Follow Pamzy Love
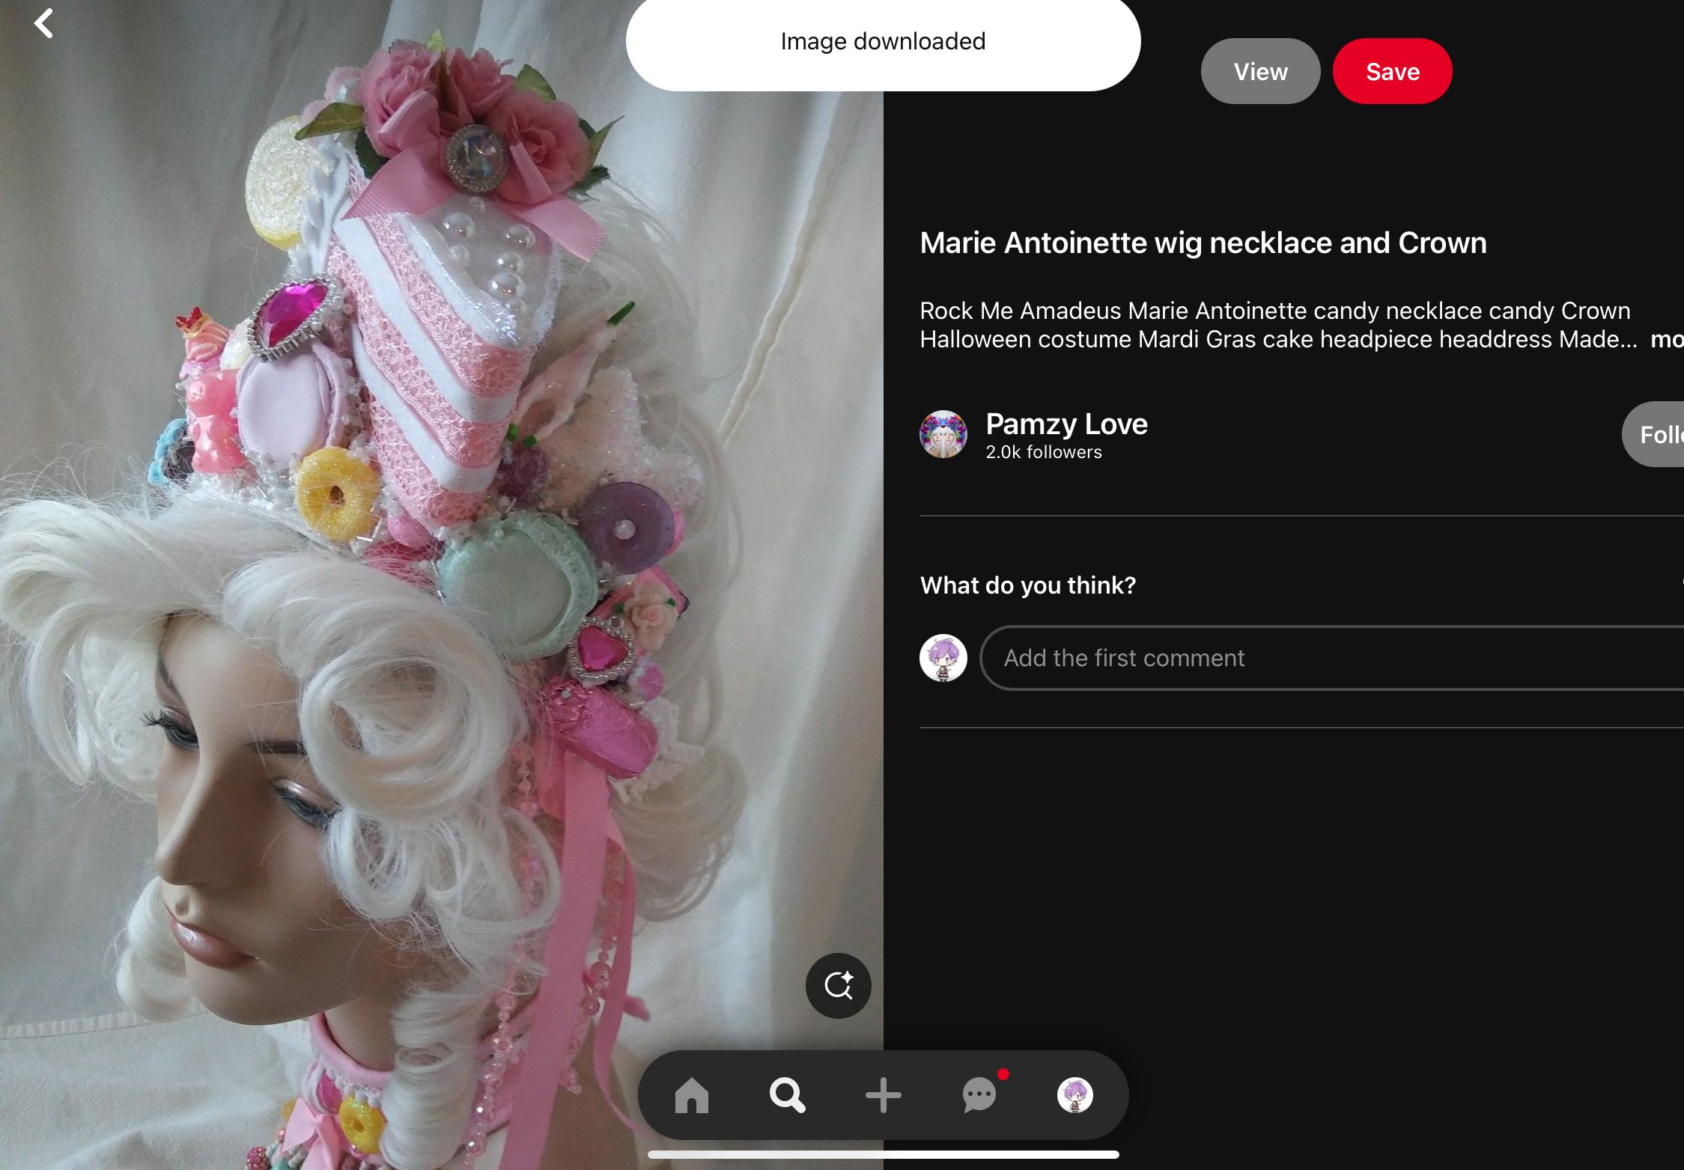The image size is (1684, 1170). pos(1653,434)
